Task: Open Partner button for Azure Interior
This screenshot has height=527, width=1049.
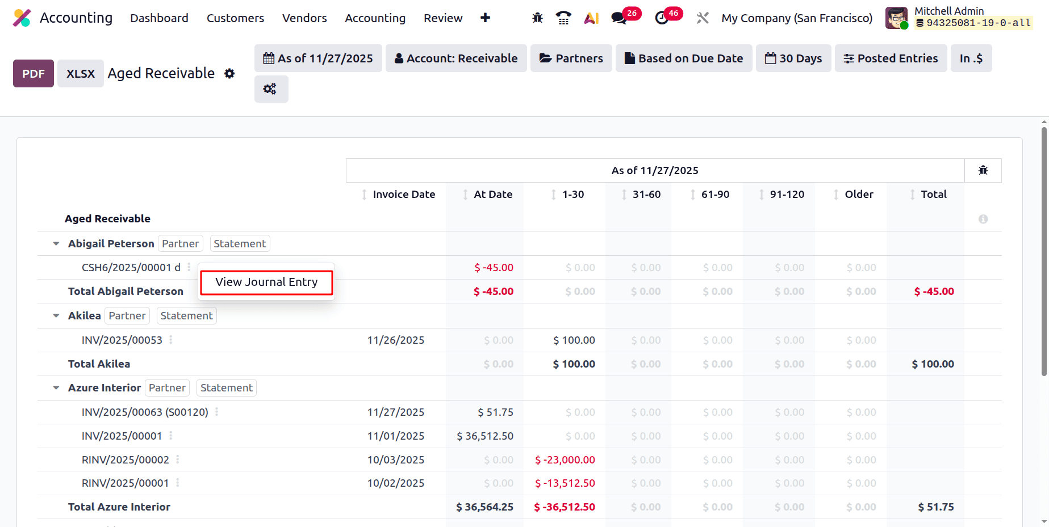Action: pyautogui.click(x=167, y=388)
